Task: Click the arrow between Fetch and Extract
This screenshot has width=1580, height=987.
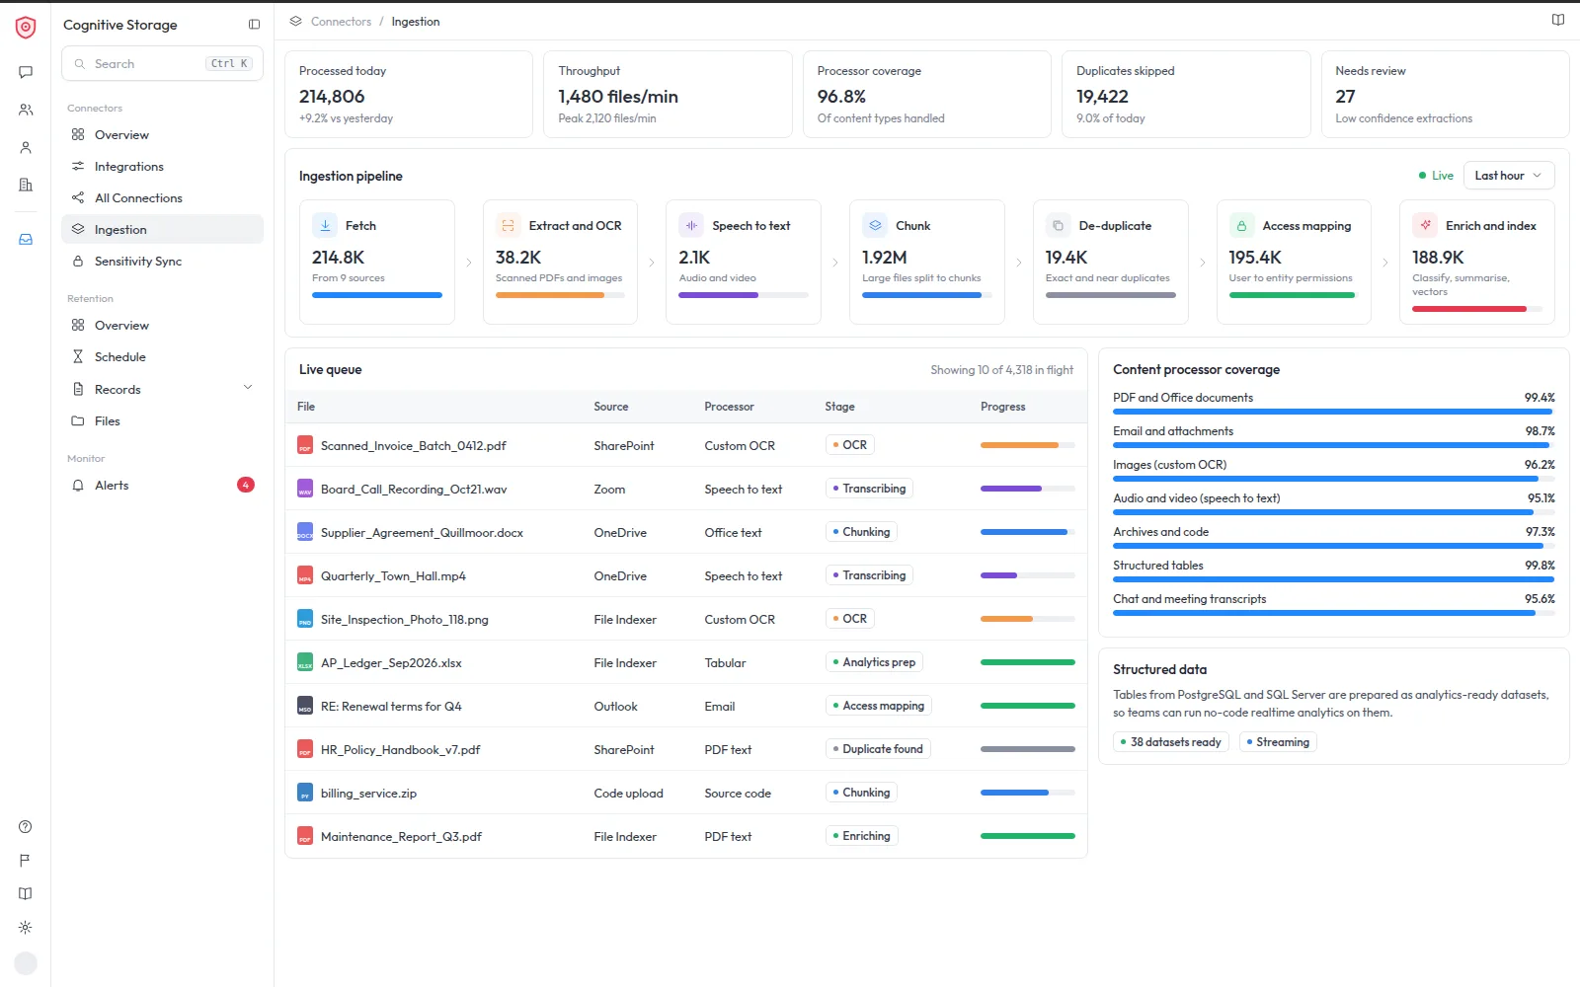Action: (469, 263)
